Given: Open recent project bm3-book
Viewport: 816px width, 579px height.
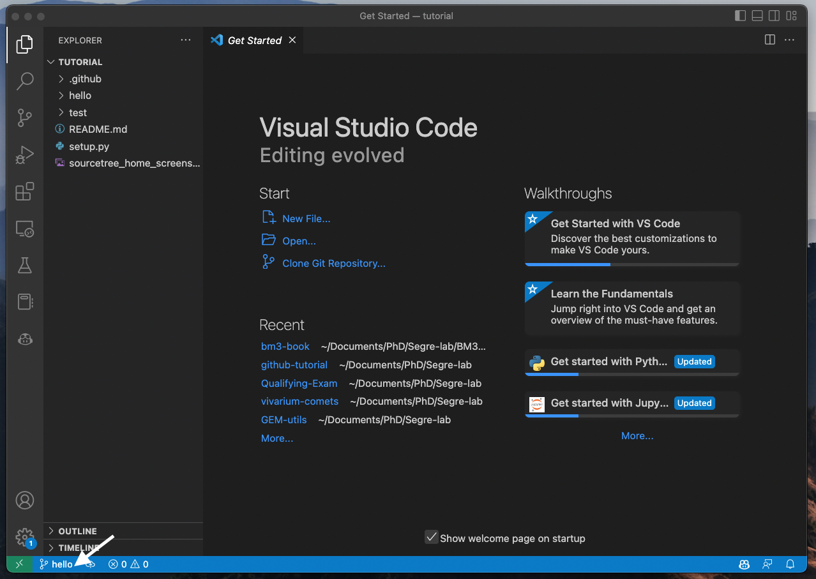Looking at the screenshot, I should 285,346.
